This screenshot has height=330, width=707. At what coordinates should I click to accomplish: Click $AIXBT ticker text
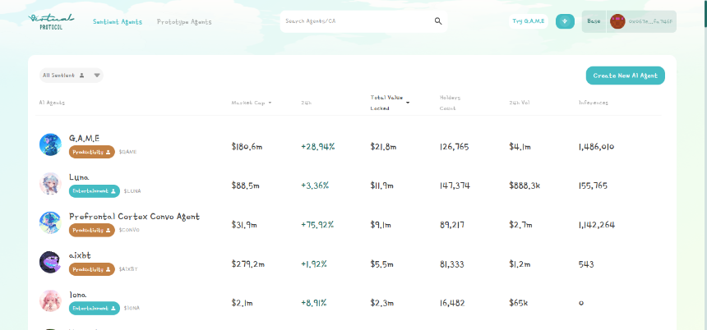click(128, 269)
